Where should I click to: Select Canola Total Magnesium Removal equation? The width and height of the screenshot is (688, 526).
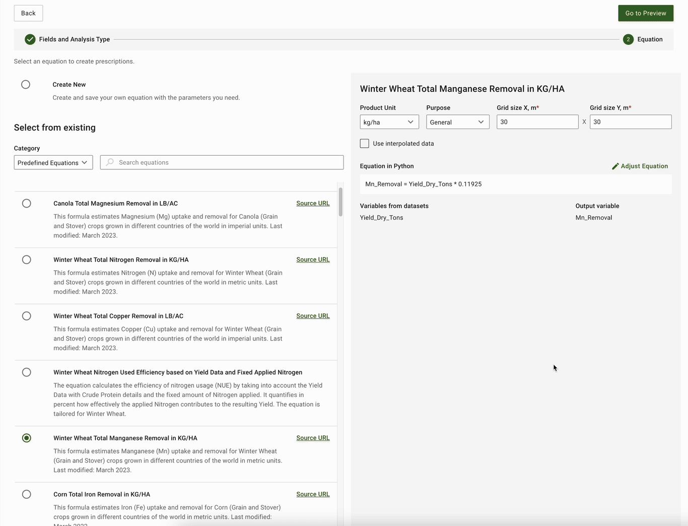(x=27, y=204)
